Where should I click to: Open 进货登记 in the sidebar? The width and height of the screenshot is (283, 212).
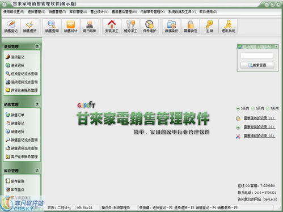tap(15, 57)
